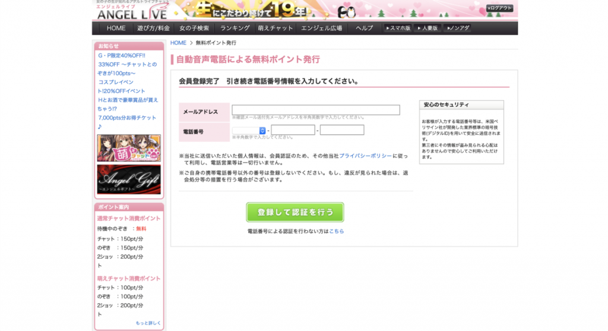This screenshot has width=608, height=331.
Task: Open エンジェル広場 from the navigation bar
Action: click(x=322, y=28)
